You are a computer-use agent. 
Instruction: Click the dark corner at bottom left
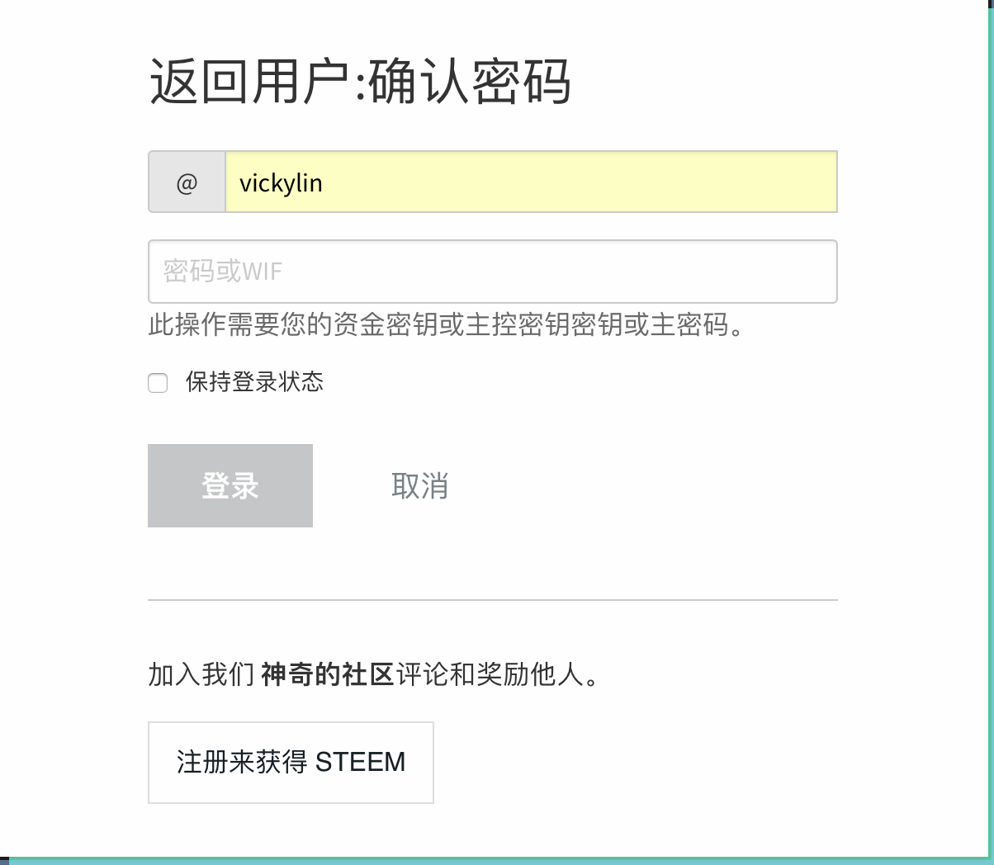[x=3, y=862]
